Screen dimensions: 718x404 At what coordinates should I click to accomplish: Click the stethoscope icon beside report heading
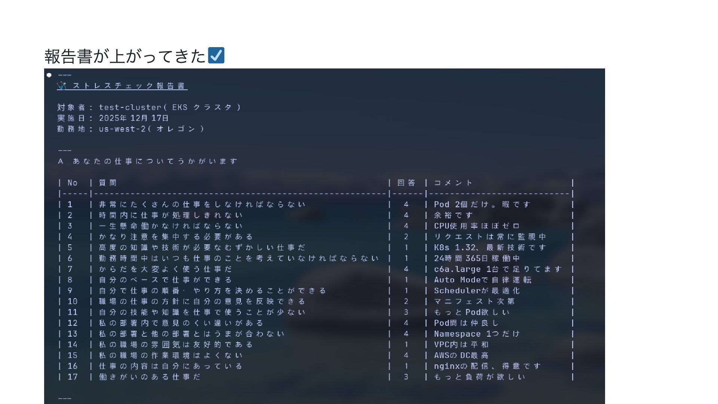62,86
